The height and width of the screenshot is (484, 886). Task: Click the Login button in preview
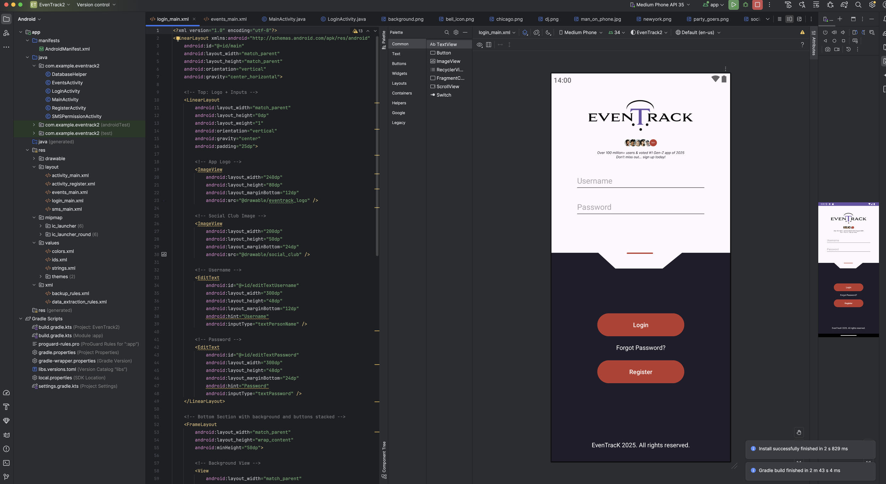pyautogui.click(x=640, y=325)
